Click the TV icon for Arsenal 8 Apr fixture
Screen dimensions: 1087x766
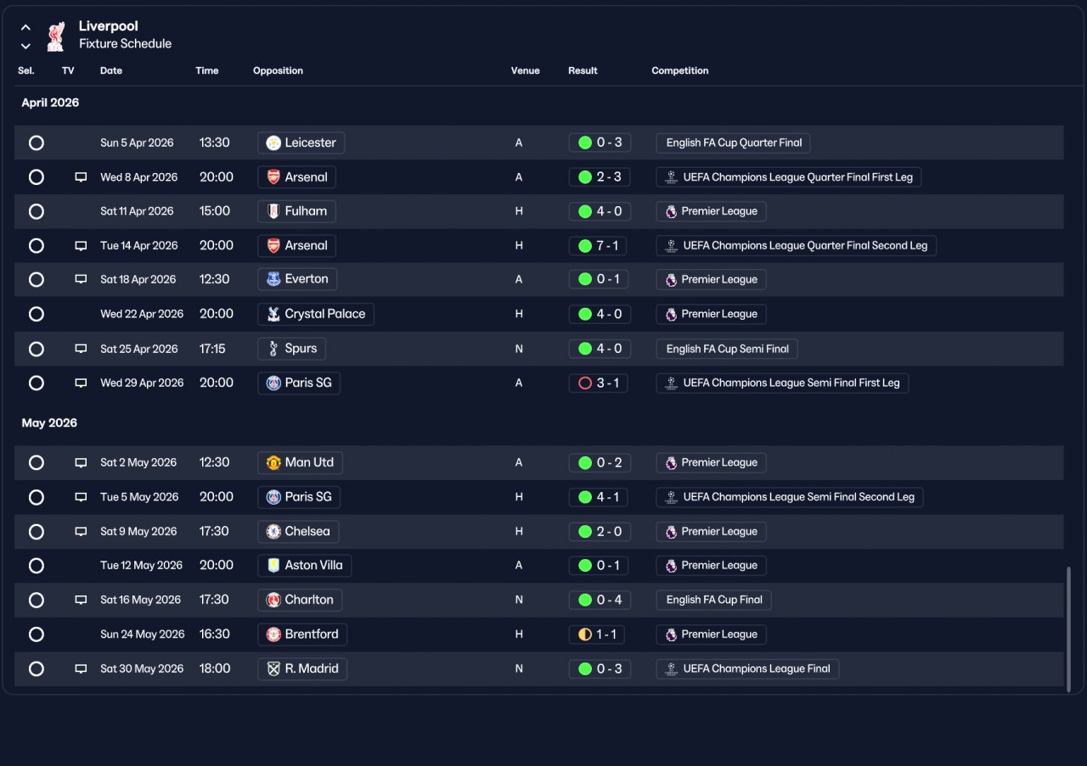coord(81,177)
